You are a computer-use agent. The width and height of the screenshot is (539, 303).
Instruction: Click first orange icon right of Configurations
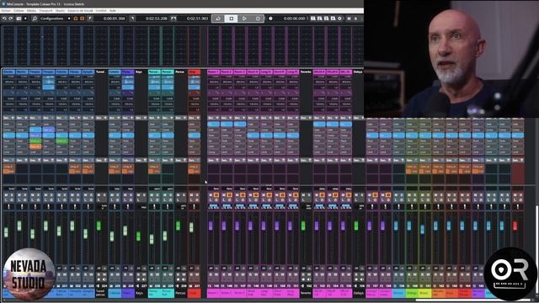coord(76,19)
